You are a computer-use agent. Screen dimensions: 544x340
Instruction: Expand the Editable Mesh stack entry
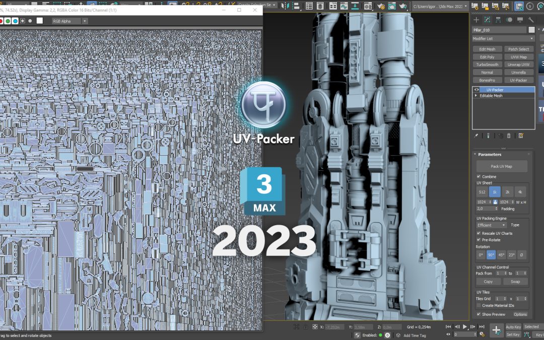coord(476,96)
